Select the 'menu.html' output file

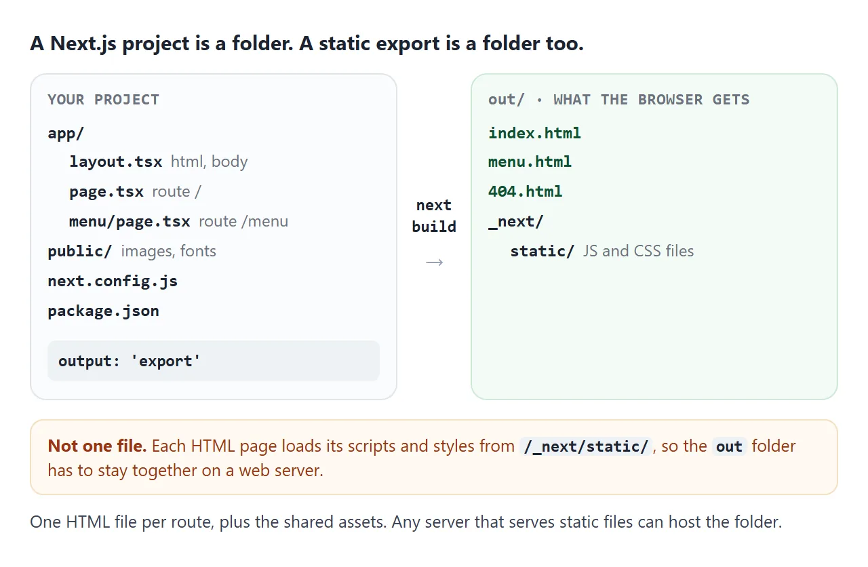click(x=530, y=161)
